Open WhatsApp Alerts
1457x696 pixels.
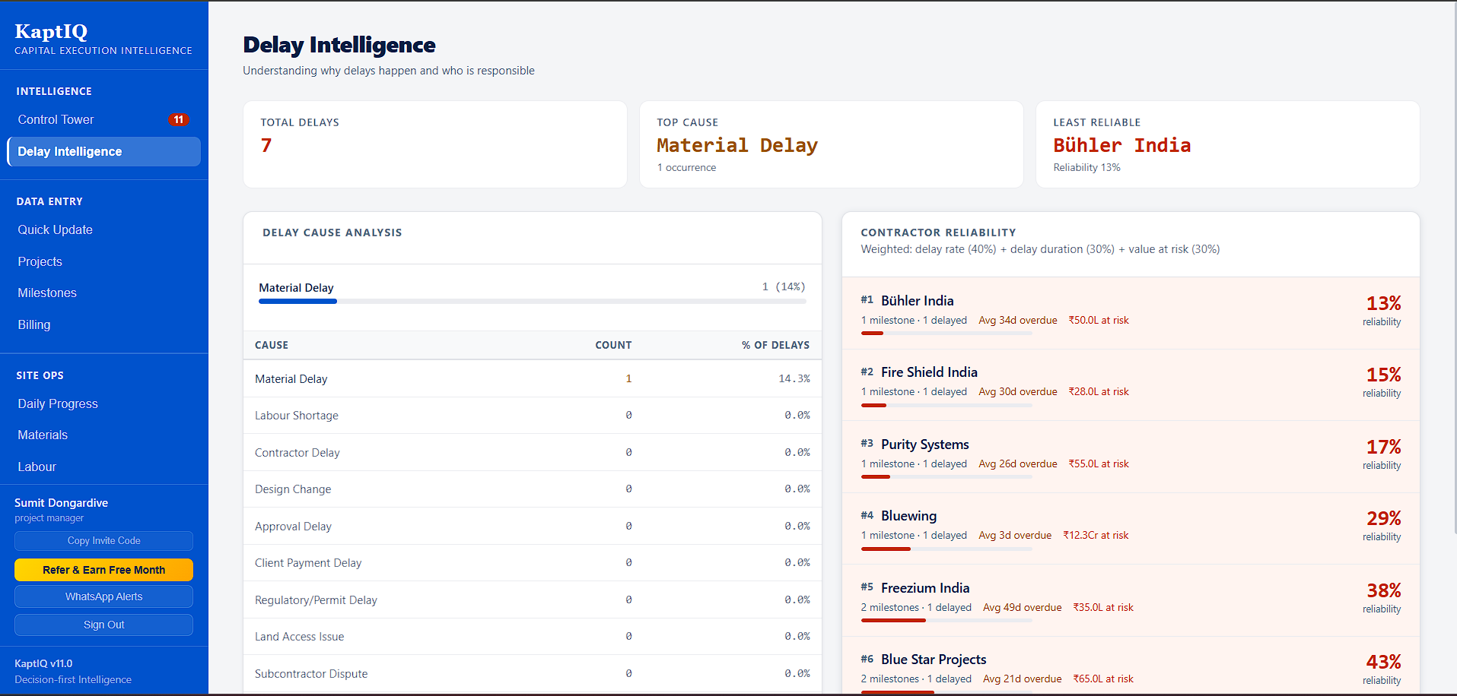pyautogui.click(x=103, y=597)
